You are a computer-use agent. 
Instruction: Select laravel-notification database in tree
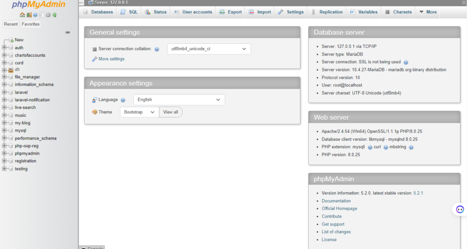[32, 100]
